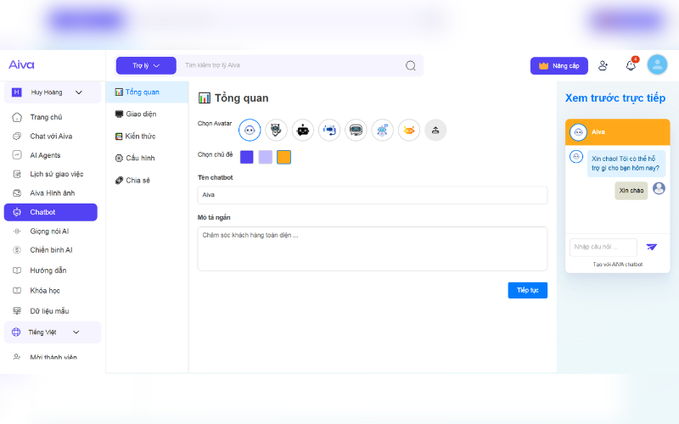Switch to the Giao diện tab

tap(140, 114)
